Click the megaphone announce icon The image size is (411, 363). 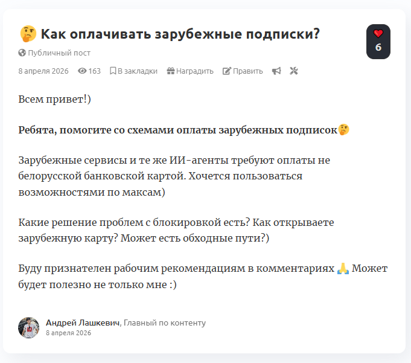click(x=276, y=71)
